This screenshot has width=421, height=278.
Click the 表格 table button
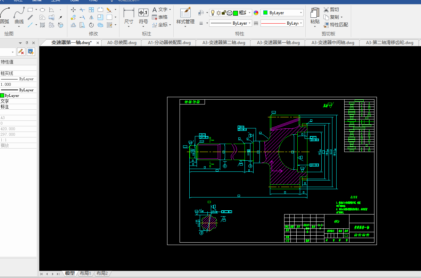(x=160, y=17)
